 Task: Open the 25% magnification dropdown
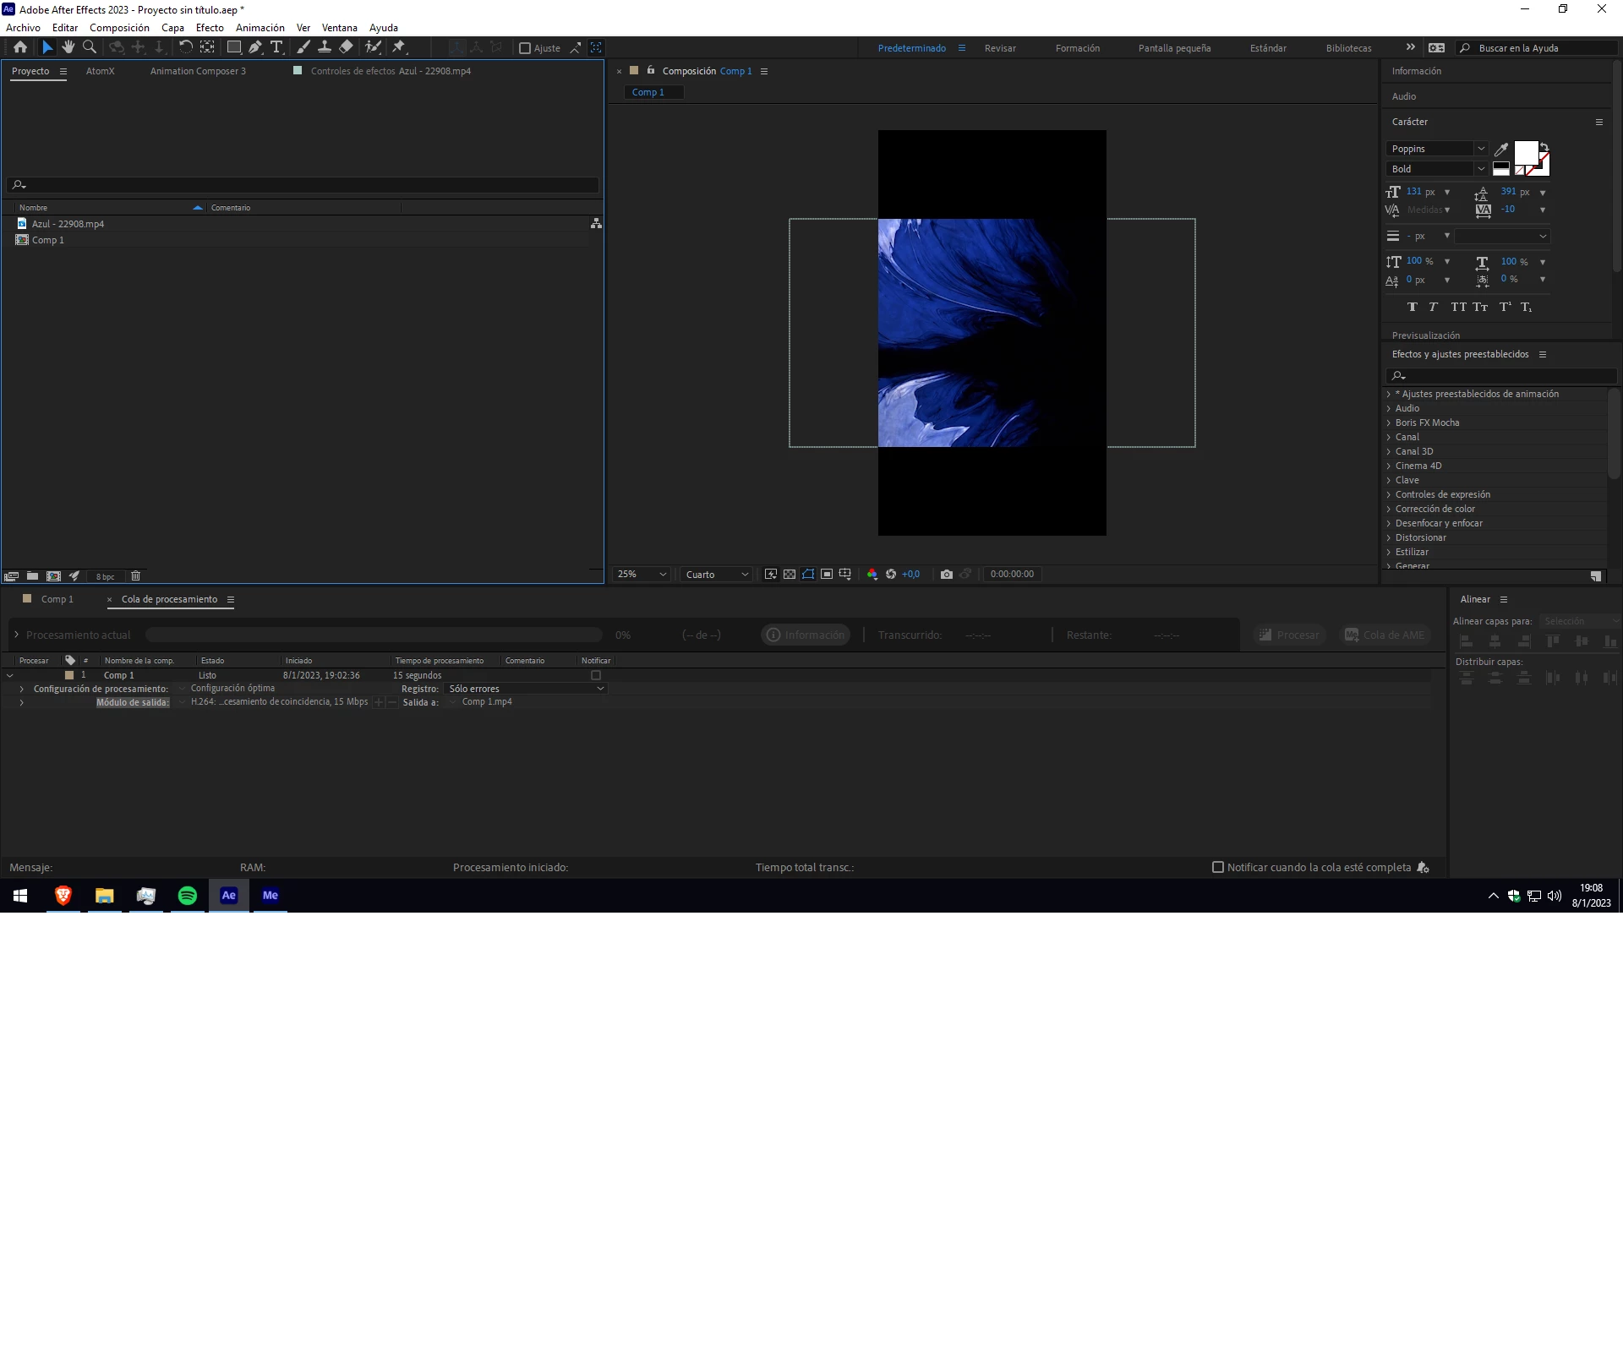642,574
